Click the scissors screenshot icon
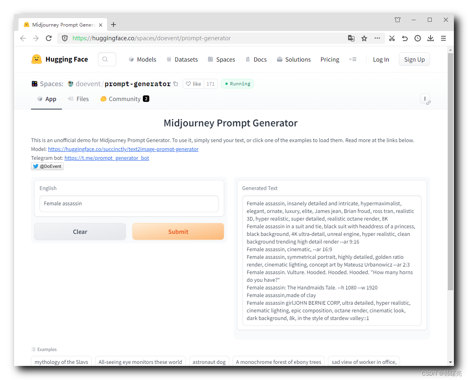The height and width of the screenshot is (380, 468). [392, 38]
